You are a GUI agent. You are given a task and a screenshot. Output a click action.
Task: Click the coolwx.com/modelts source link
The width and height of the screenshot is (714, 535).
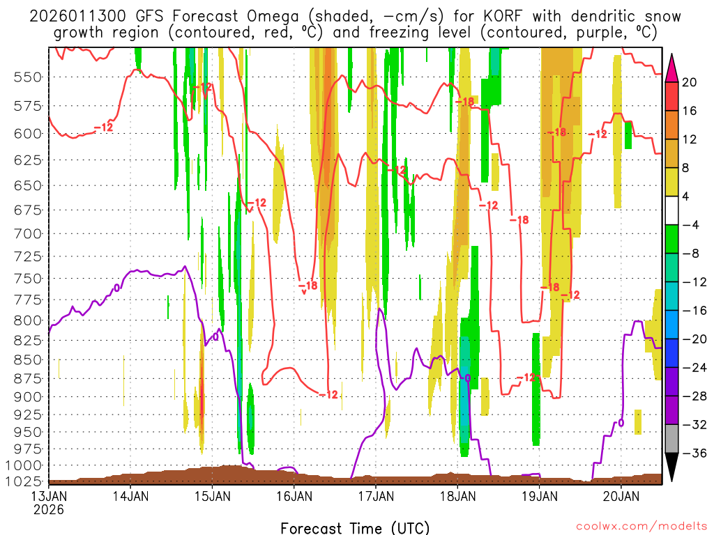click(x=641, y=527)
